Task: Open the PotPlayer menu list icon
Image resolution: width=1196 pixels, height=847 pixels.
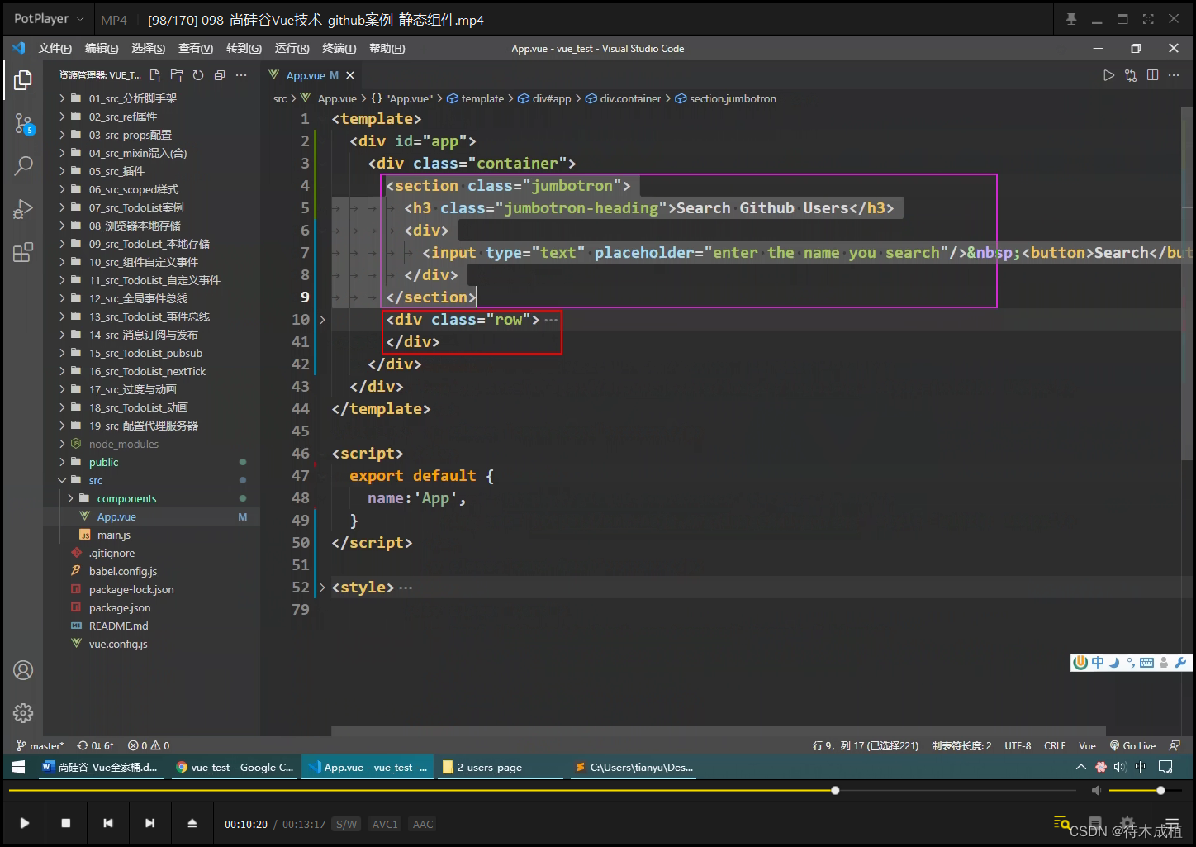Action: tap(1172, 823)
